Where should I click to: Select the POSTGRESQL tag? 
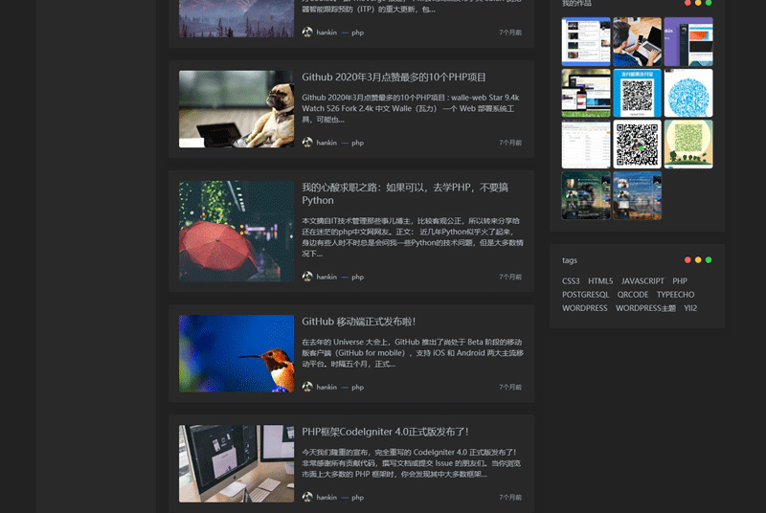tap(585, 295)
